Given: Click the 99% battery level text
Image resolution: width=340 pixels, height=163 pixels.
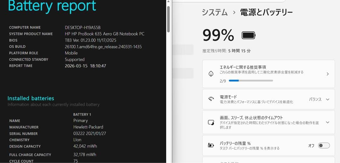Looking at the screenshot, I should pos(218,35).
